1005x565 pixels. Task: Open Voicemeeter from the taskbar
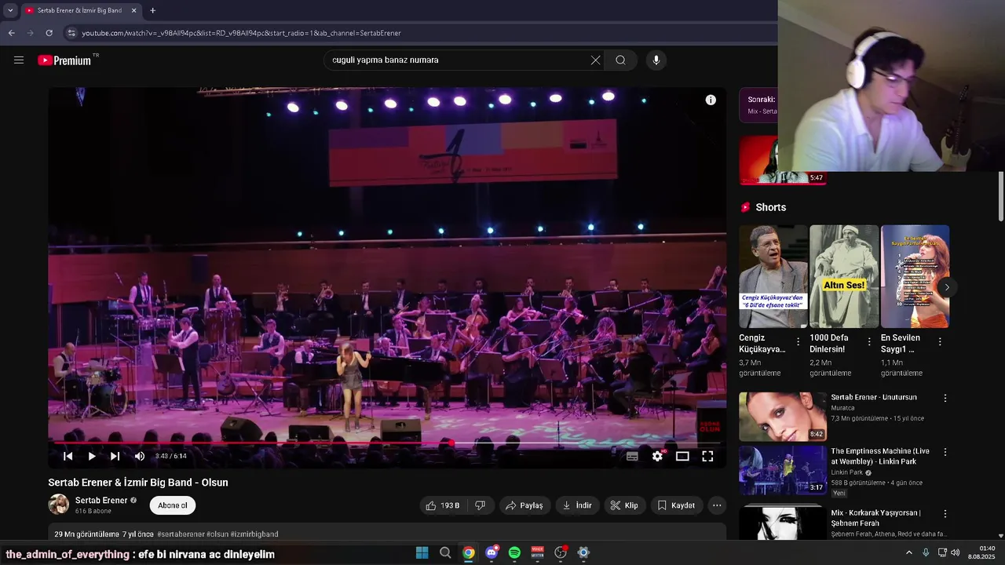tap(538, 552)
